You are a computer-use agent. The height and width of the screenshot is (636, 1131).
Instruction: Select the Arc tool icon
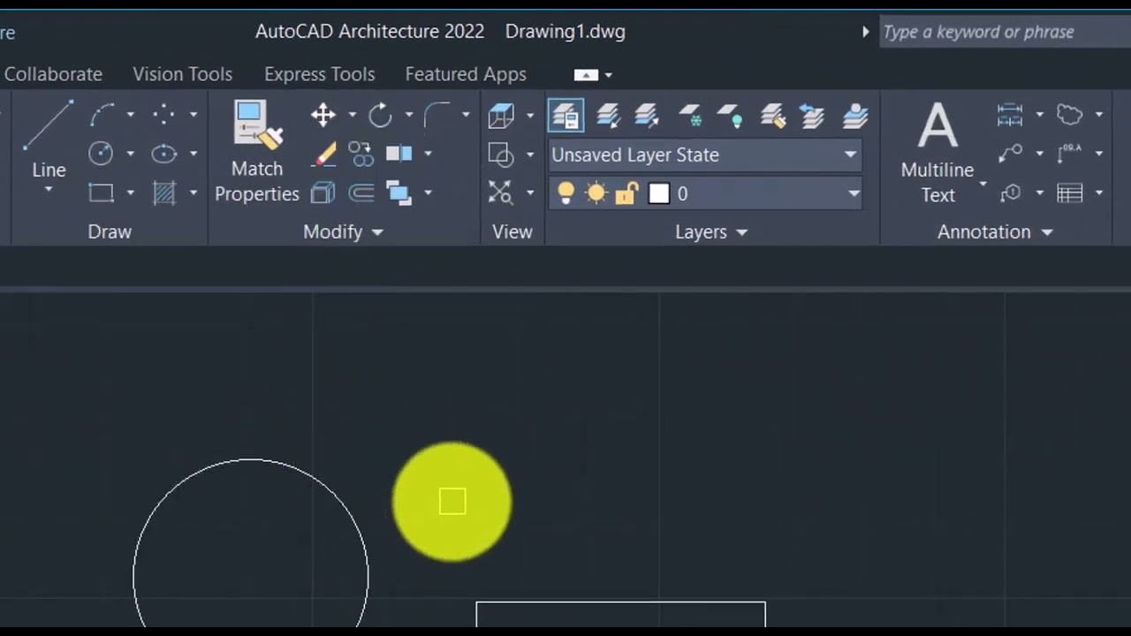102,115
